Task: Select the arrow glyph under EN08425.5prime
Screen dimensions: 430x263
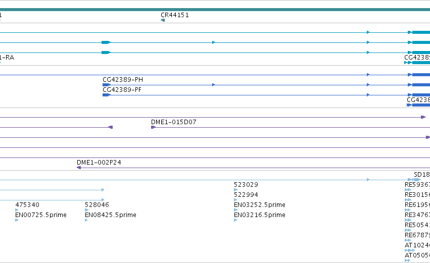Action: tap(86, 220)
